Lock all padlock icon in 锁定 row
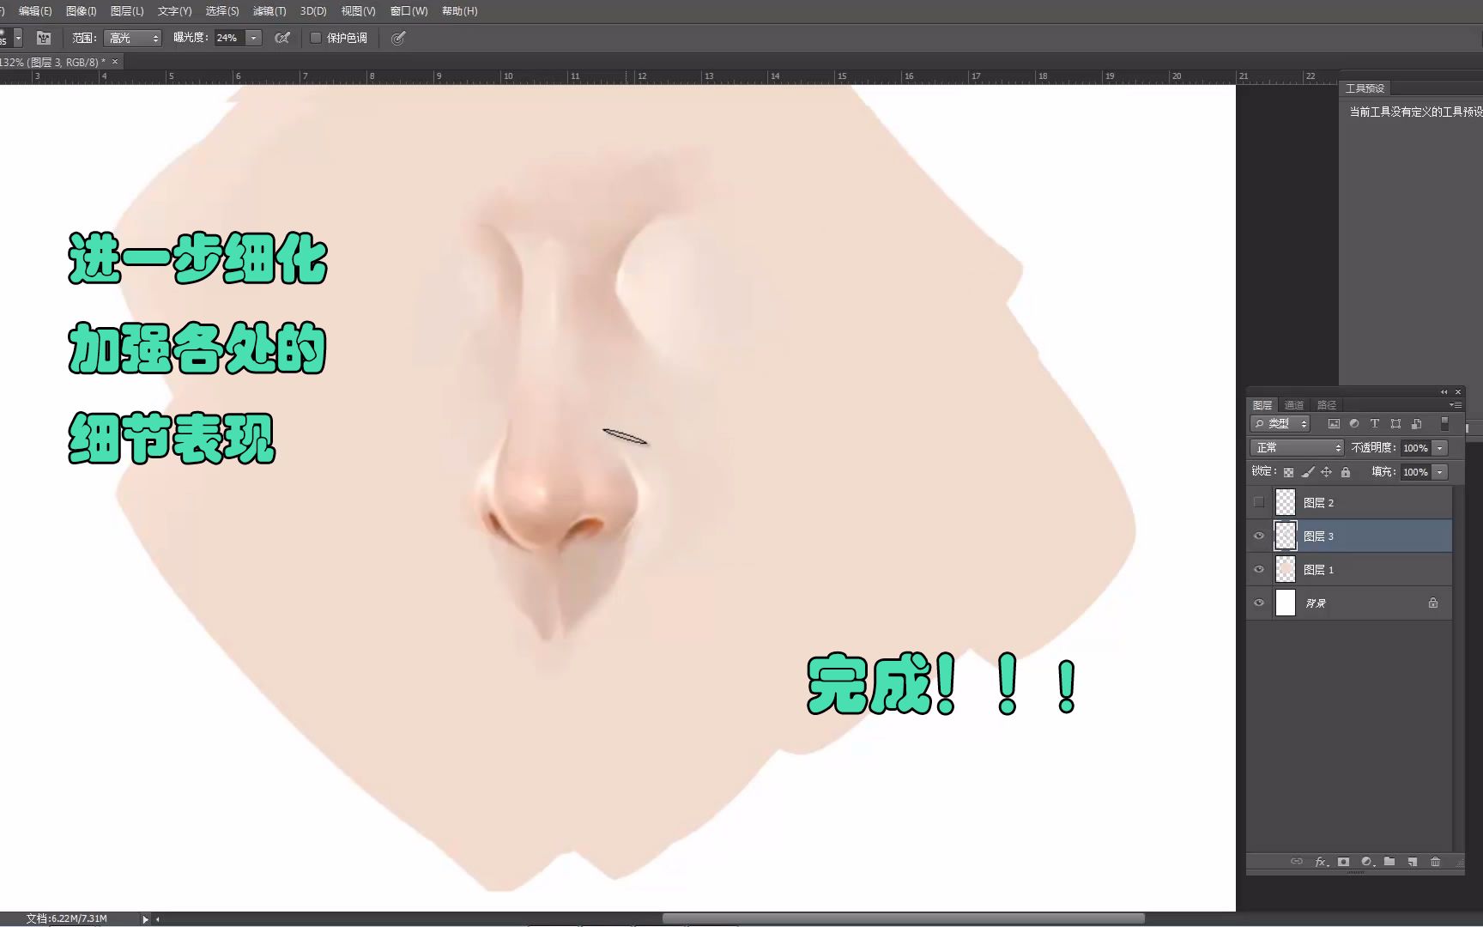The width and height of the screenshot is (1483, 927). [1346, 472]
